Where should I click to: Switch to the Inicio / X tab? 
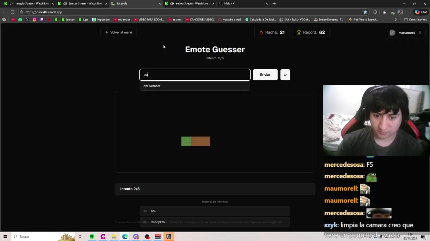point(243,4)
